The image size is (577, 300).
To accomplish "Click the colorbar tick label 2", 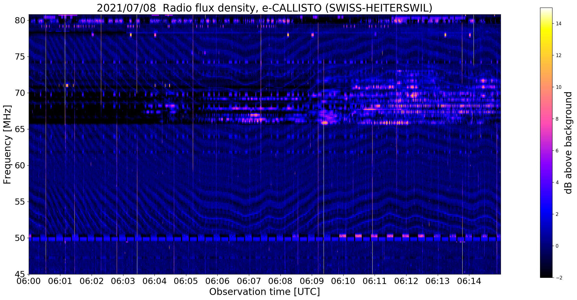I will tap(557, 215).
